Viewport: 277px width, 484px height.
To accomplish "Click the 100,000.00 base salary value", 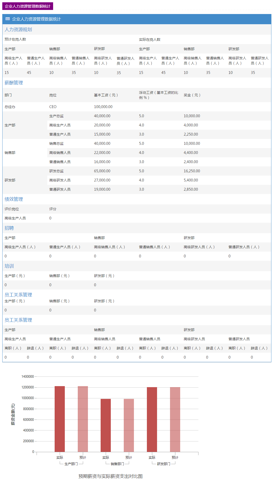I will pyautogui.click(x=103, y=107).
